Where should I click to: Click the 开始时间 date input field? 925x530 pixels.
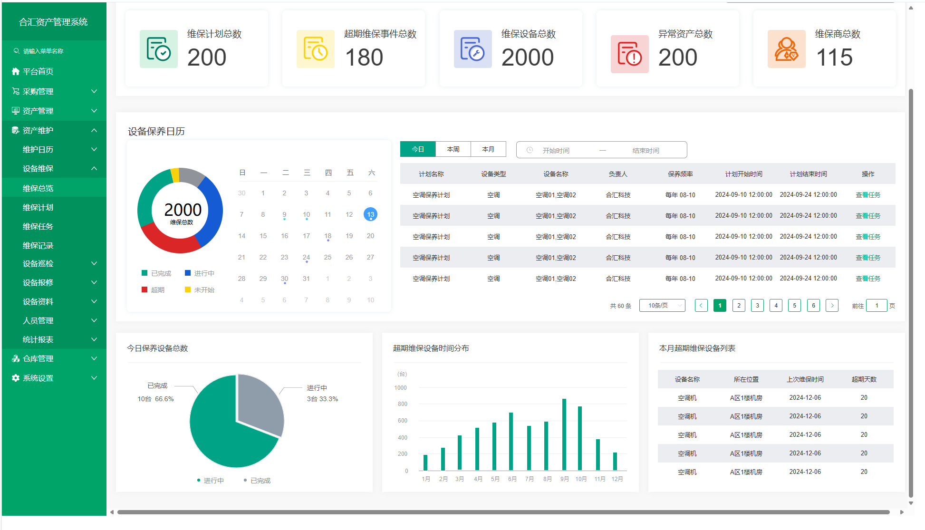(x=556, y=150)
